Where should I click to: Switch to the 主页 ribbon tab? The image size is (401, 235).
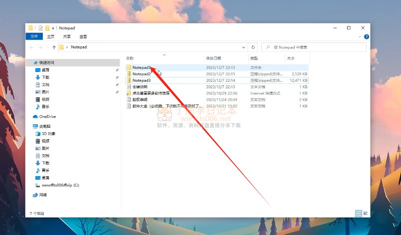50,36
